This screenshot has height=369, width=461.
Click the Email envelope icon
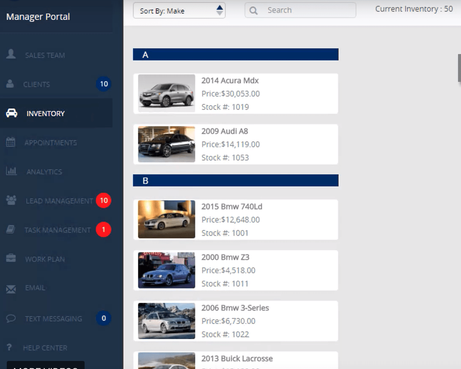click(x=11, y=288)
